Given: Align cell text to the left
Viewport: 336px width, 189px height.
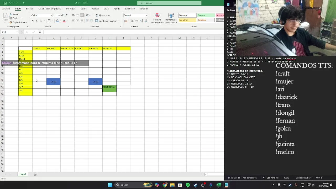Looking at the screenshot, I should [73, 21].
